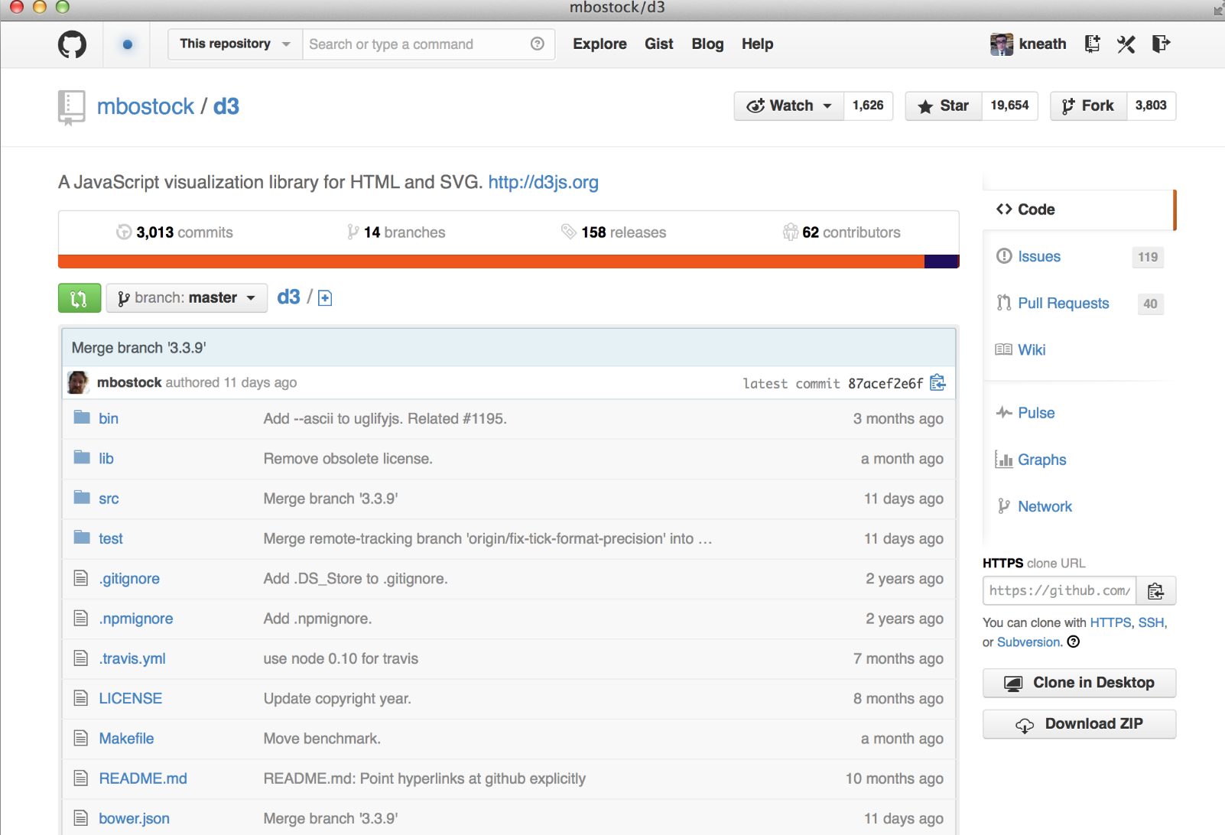Click the Clone in Desktop button
Screen dimensions: 1225x835
pyautogui.click(x=1080, y=683)
